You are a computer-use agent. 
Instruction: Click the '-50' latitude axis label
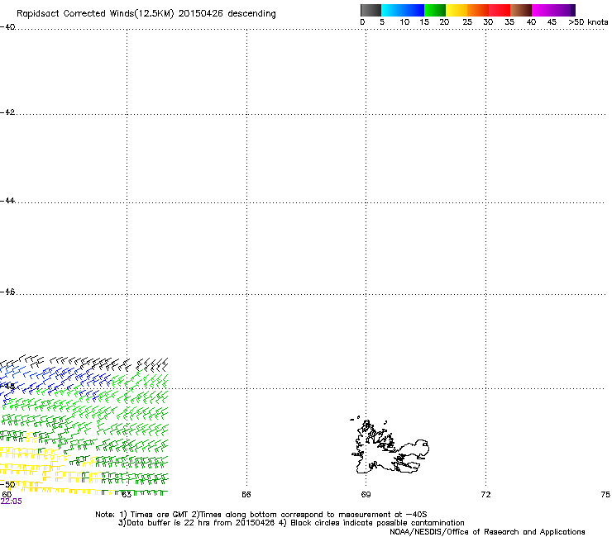(x=7, y=484)
